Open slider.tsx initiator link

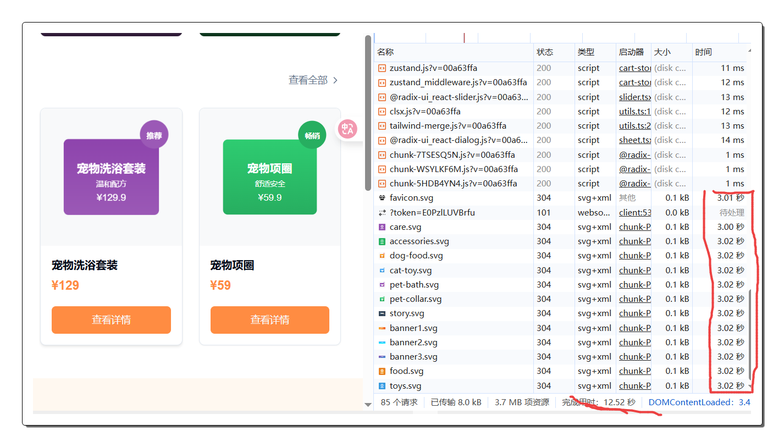click(635, 97)
